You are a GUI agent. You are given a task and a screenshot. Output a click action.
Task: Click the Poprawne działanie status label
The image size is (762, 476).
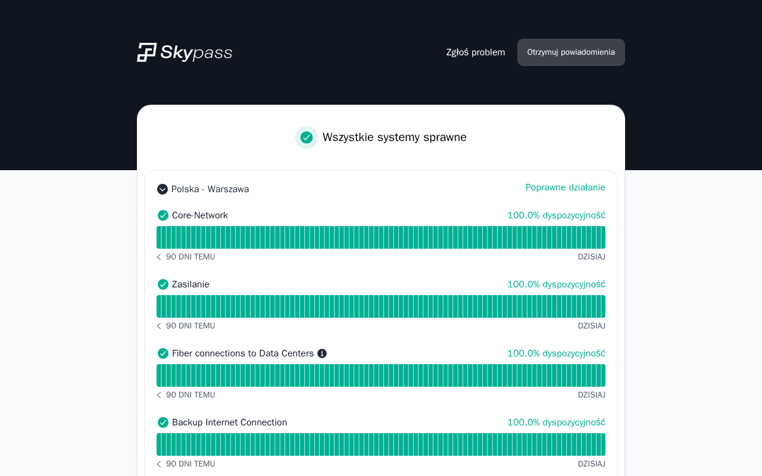pyautogui.click(x=565, y=187)
